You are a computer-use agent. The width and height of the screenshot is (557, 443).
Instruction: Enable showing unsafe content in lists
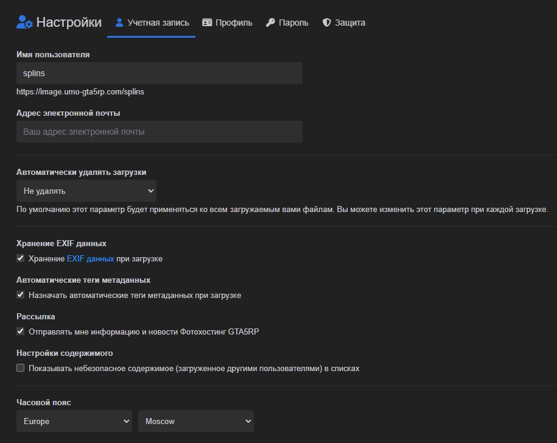click(21, 368)
